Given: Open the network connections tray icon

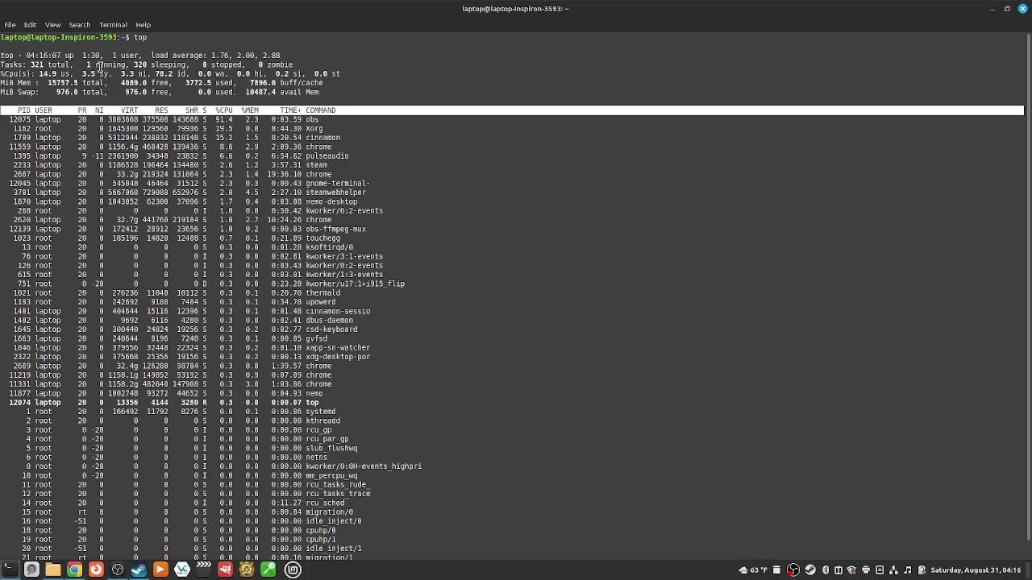Looking at the screenshot, I should (x=894, y=570).
